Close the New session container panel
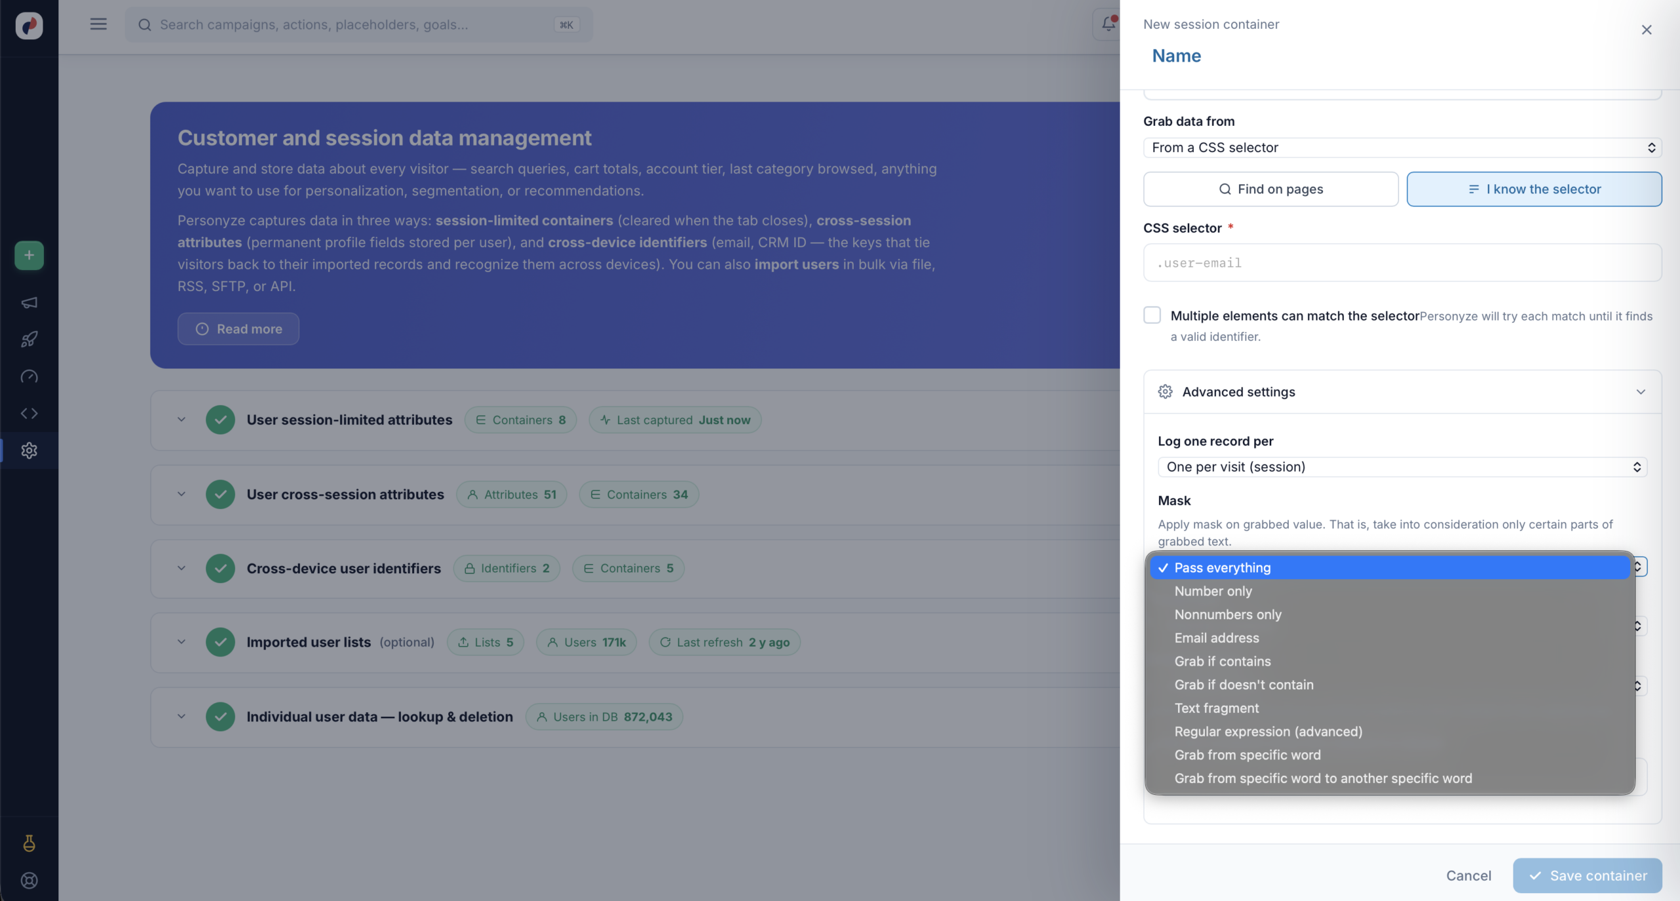The width and height of the screenshot is (1680, 901). coord(1646,30)
